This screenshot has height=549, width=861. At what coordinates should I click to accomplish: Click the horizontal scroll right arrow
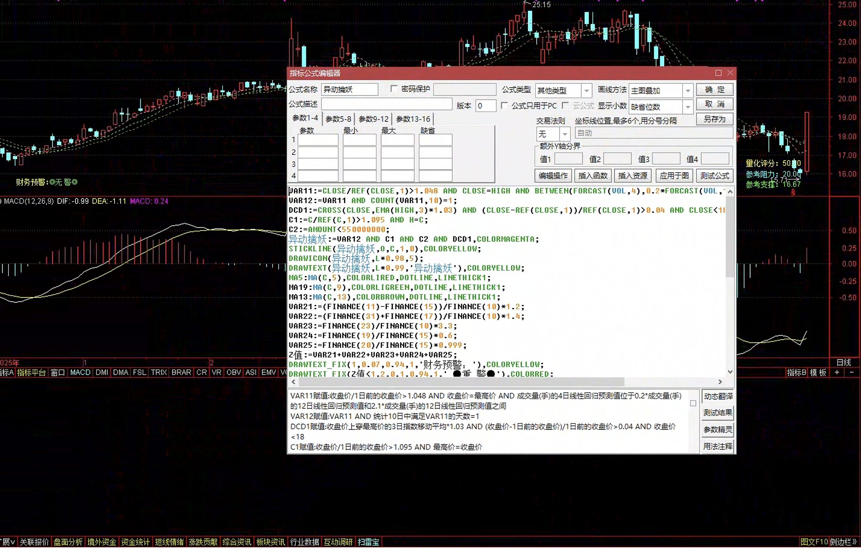(720, 382)
